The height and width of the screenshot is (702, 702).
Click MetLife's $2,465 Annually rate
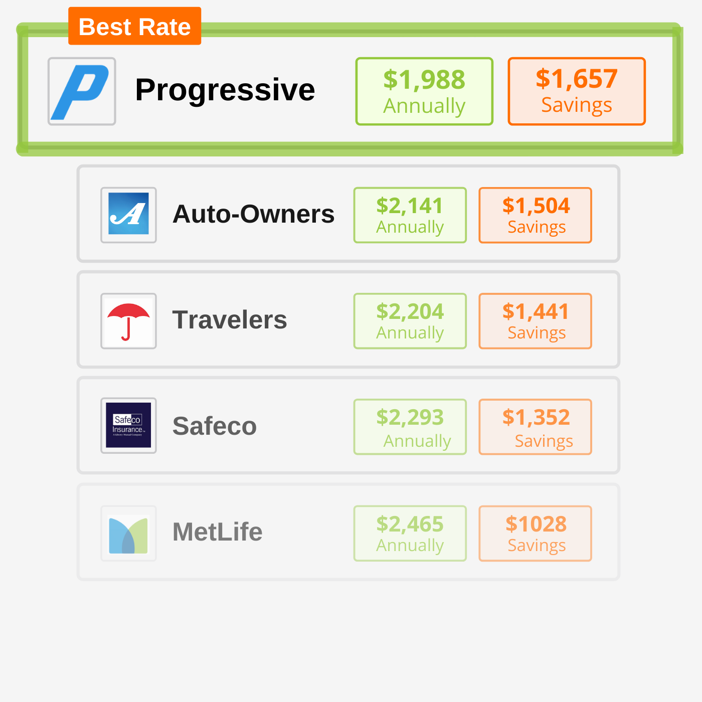pos(410,533)
